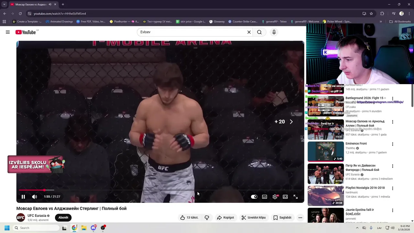
Task: Switch to theater mode view
Action: tap(285, 197)
